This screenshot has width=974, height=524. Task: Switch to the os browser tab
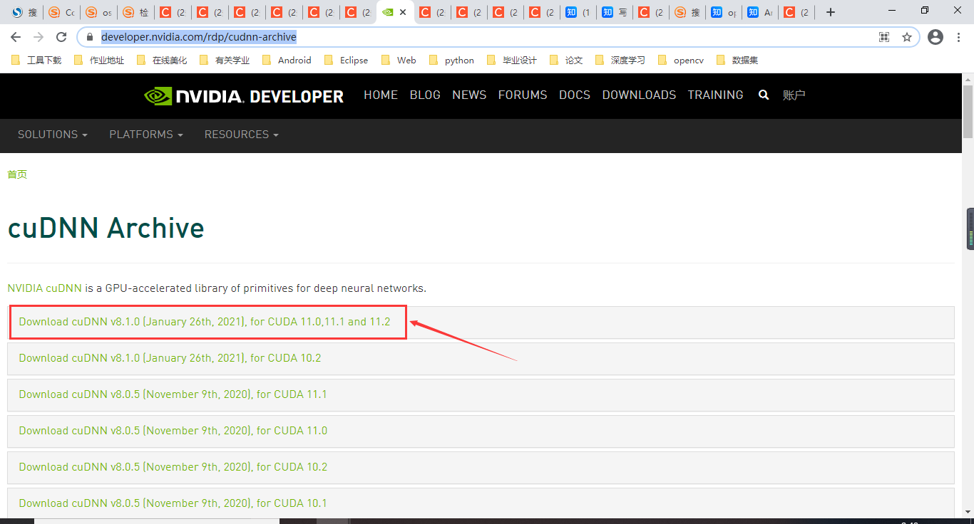pos(98,12)
